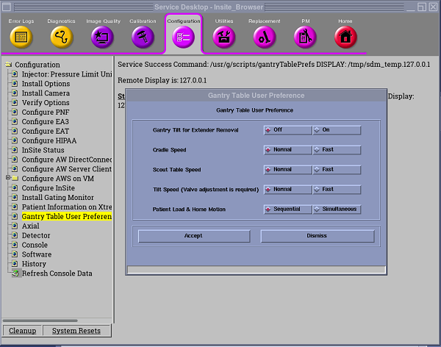
Task: Click the System Resets button
Action: pyautogui.click(x=76, y=331)
